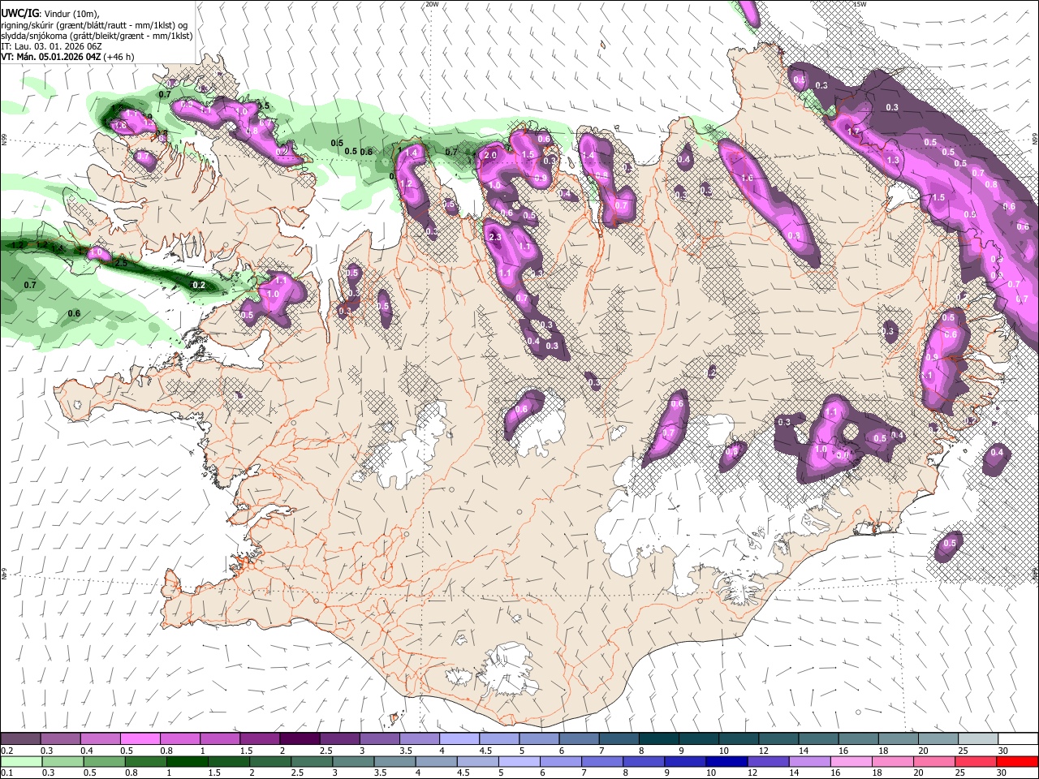The image size is (1039, 779).
Task: Select the dark teal 8–9 snow legend swatch
Action: (x=660, y=738)
